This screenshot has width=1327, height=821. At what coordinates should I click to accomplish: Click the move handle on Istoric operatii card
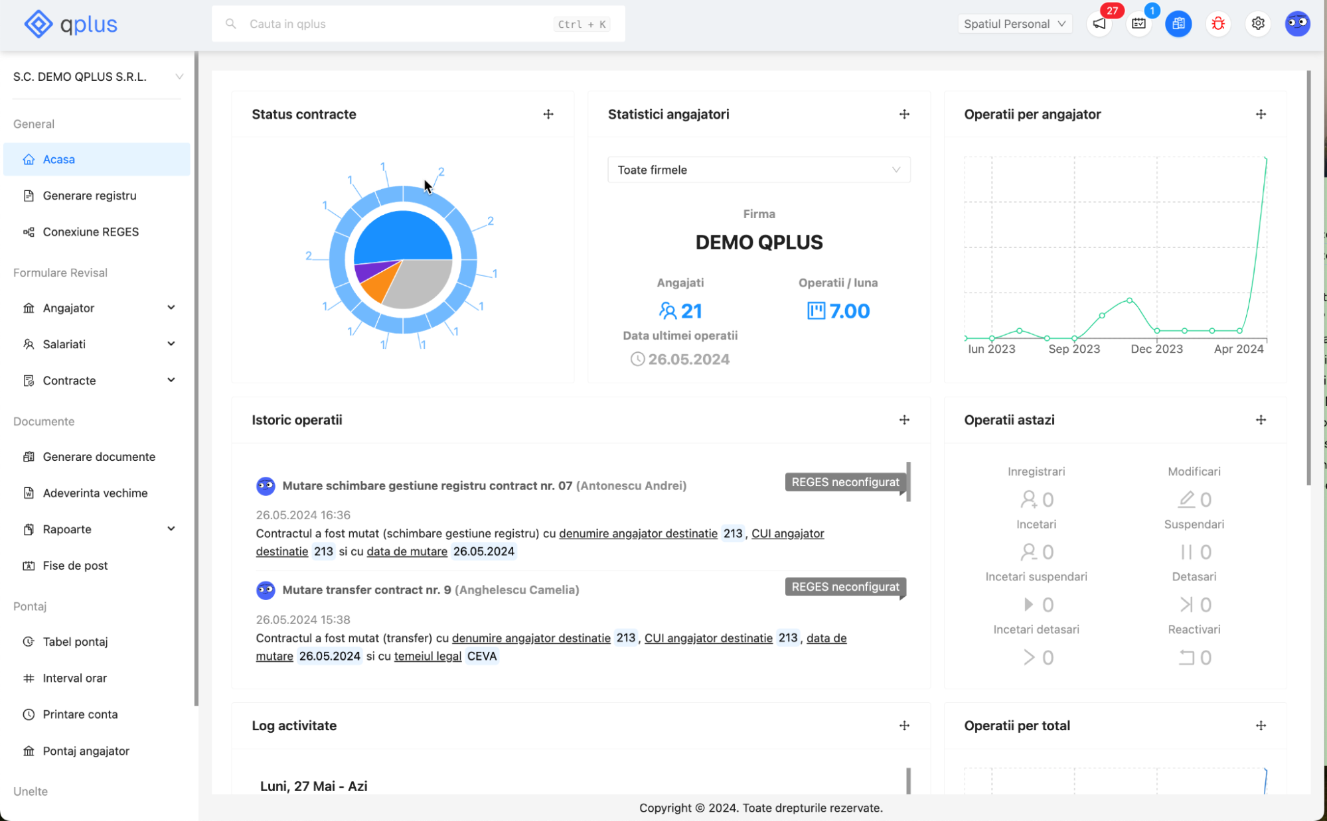(x=904, y=420)
